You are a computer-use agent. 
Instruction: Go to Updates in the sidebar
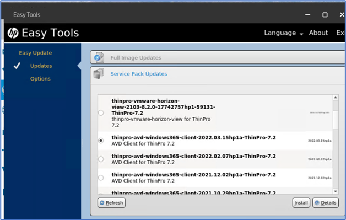(41, 66)
